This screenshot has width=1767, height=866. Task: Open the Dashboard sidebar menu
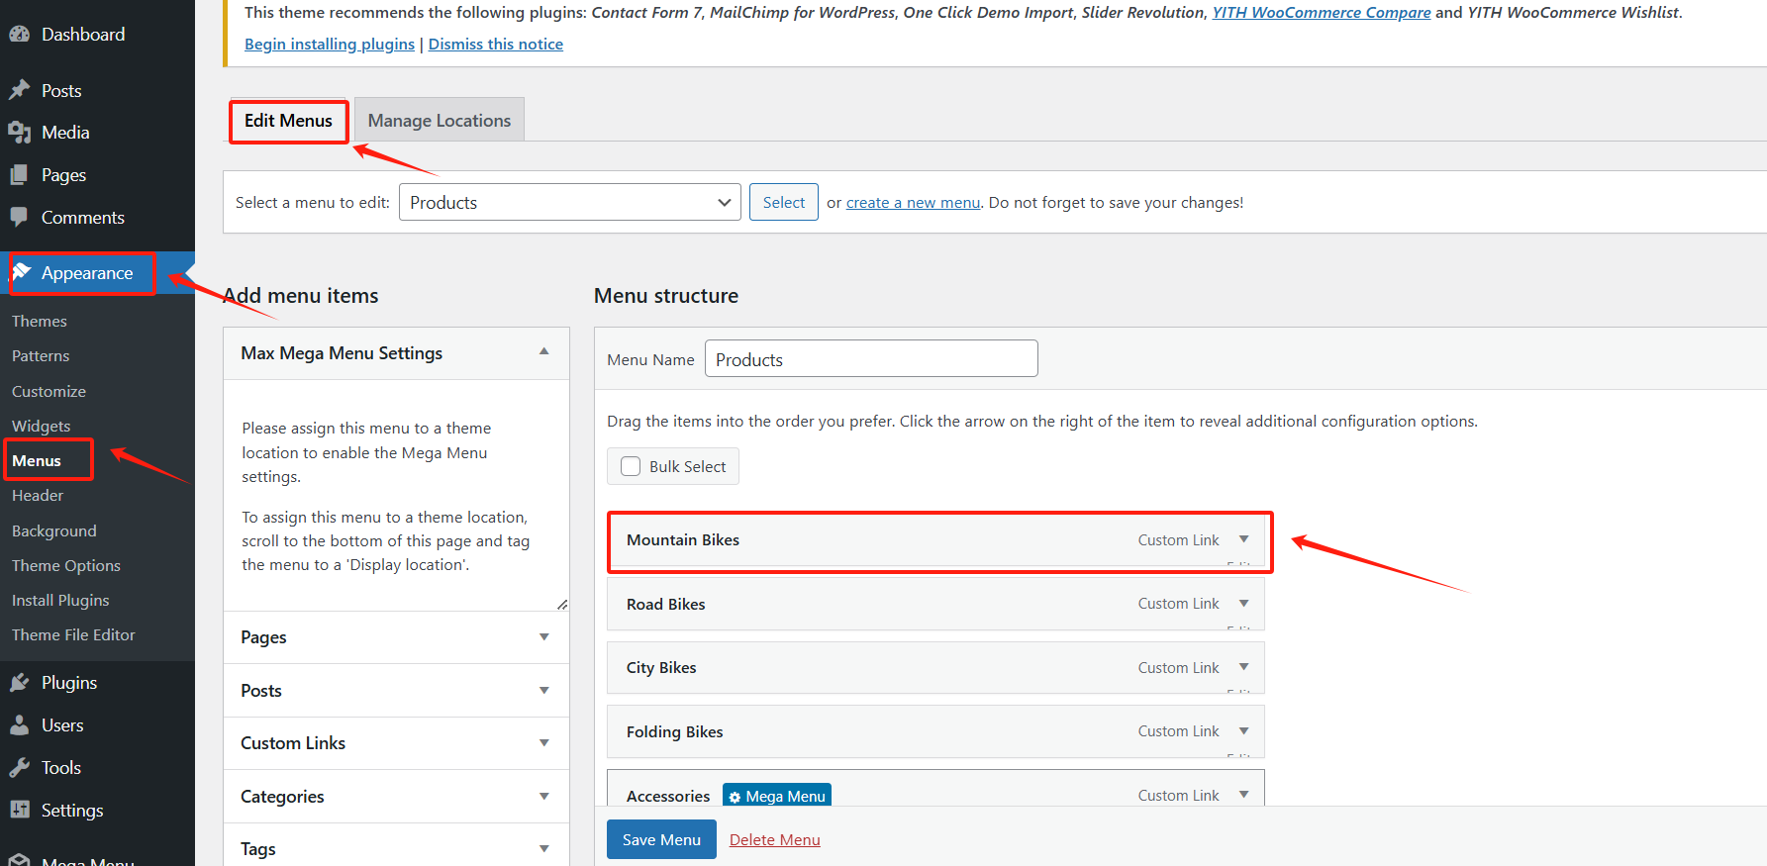(x=97, y=34)
